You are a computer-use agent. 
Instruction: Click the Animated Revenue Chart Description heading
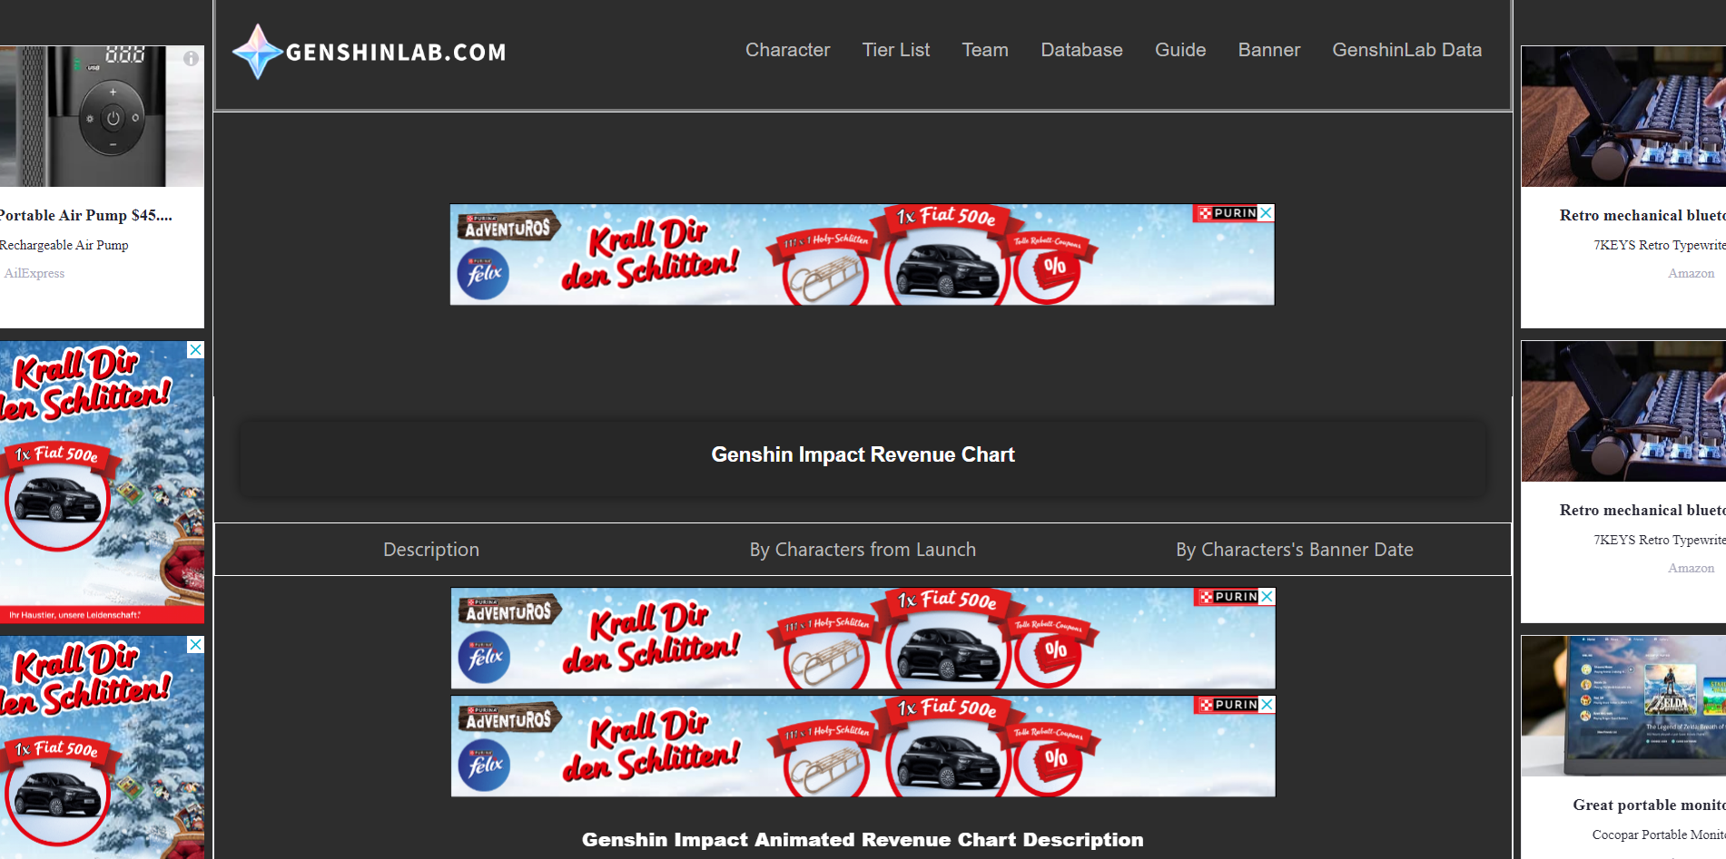(863, 840)
